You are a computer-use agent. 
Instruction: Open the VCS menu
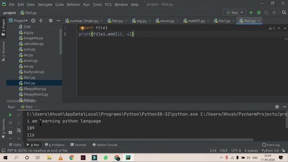point(108,4)
